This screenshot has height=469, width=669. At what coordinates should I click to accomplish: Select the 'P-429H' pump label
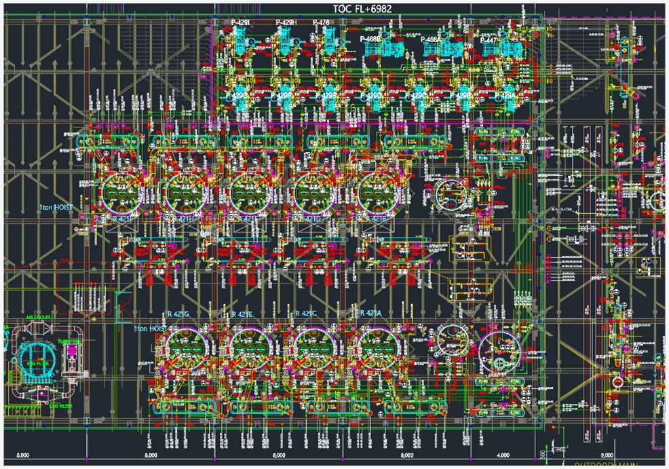(x=286, y=22)
